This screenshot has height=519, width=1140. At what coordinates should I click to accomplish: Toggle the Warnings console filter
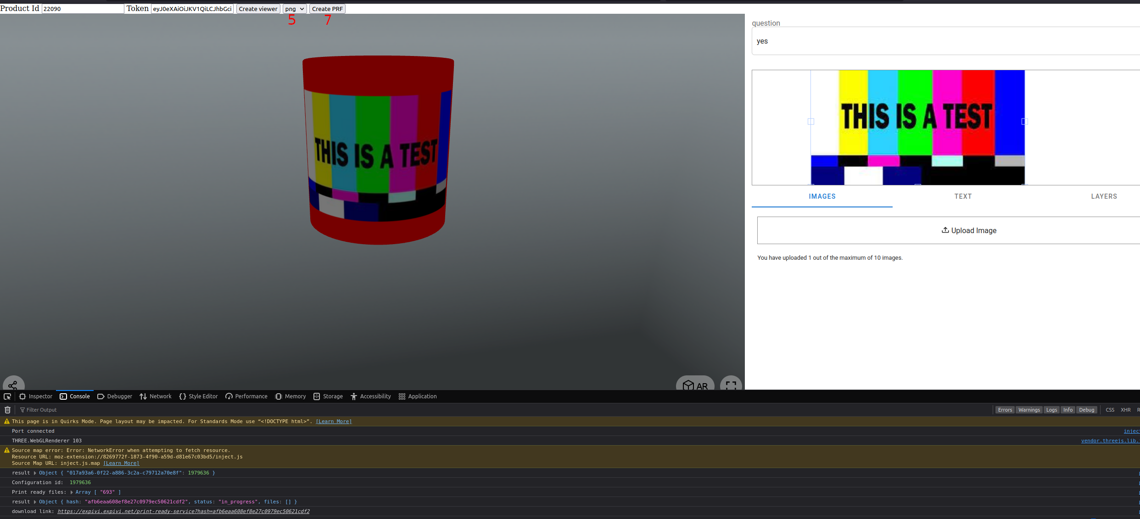point(1029,410)
